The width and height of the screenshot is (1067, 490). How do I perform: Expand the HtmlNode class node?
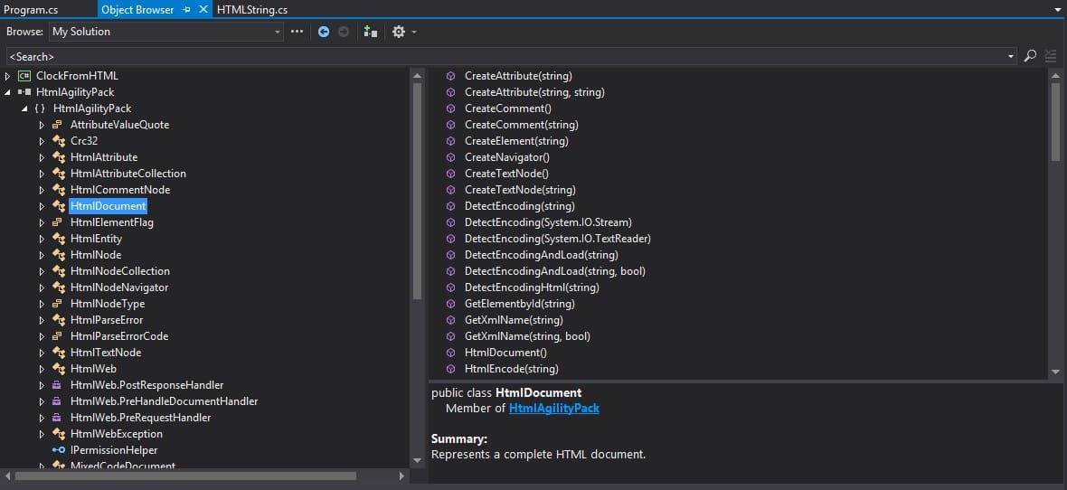(x=42, y=255)
